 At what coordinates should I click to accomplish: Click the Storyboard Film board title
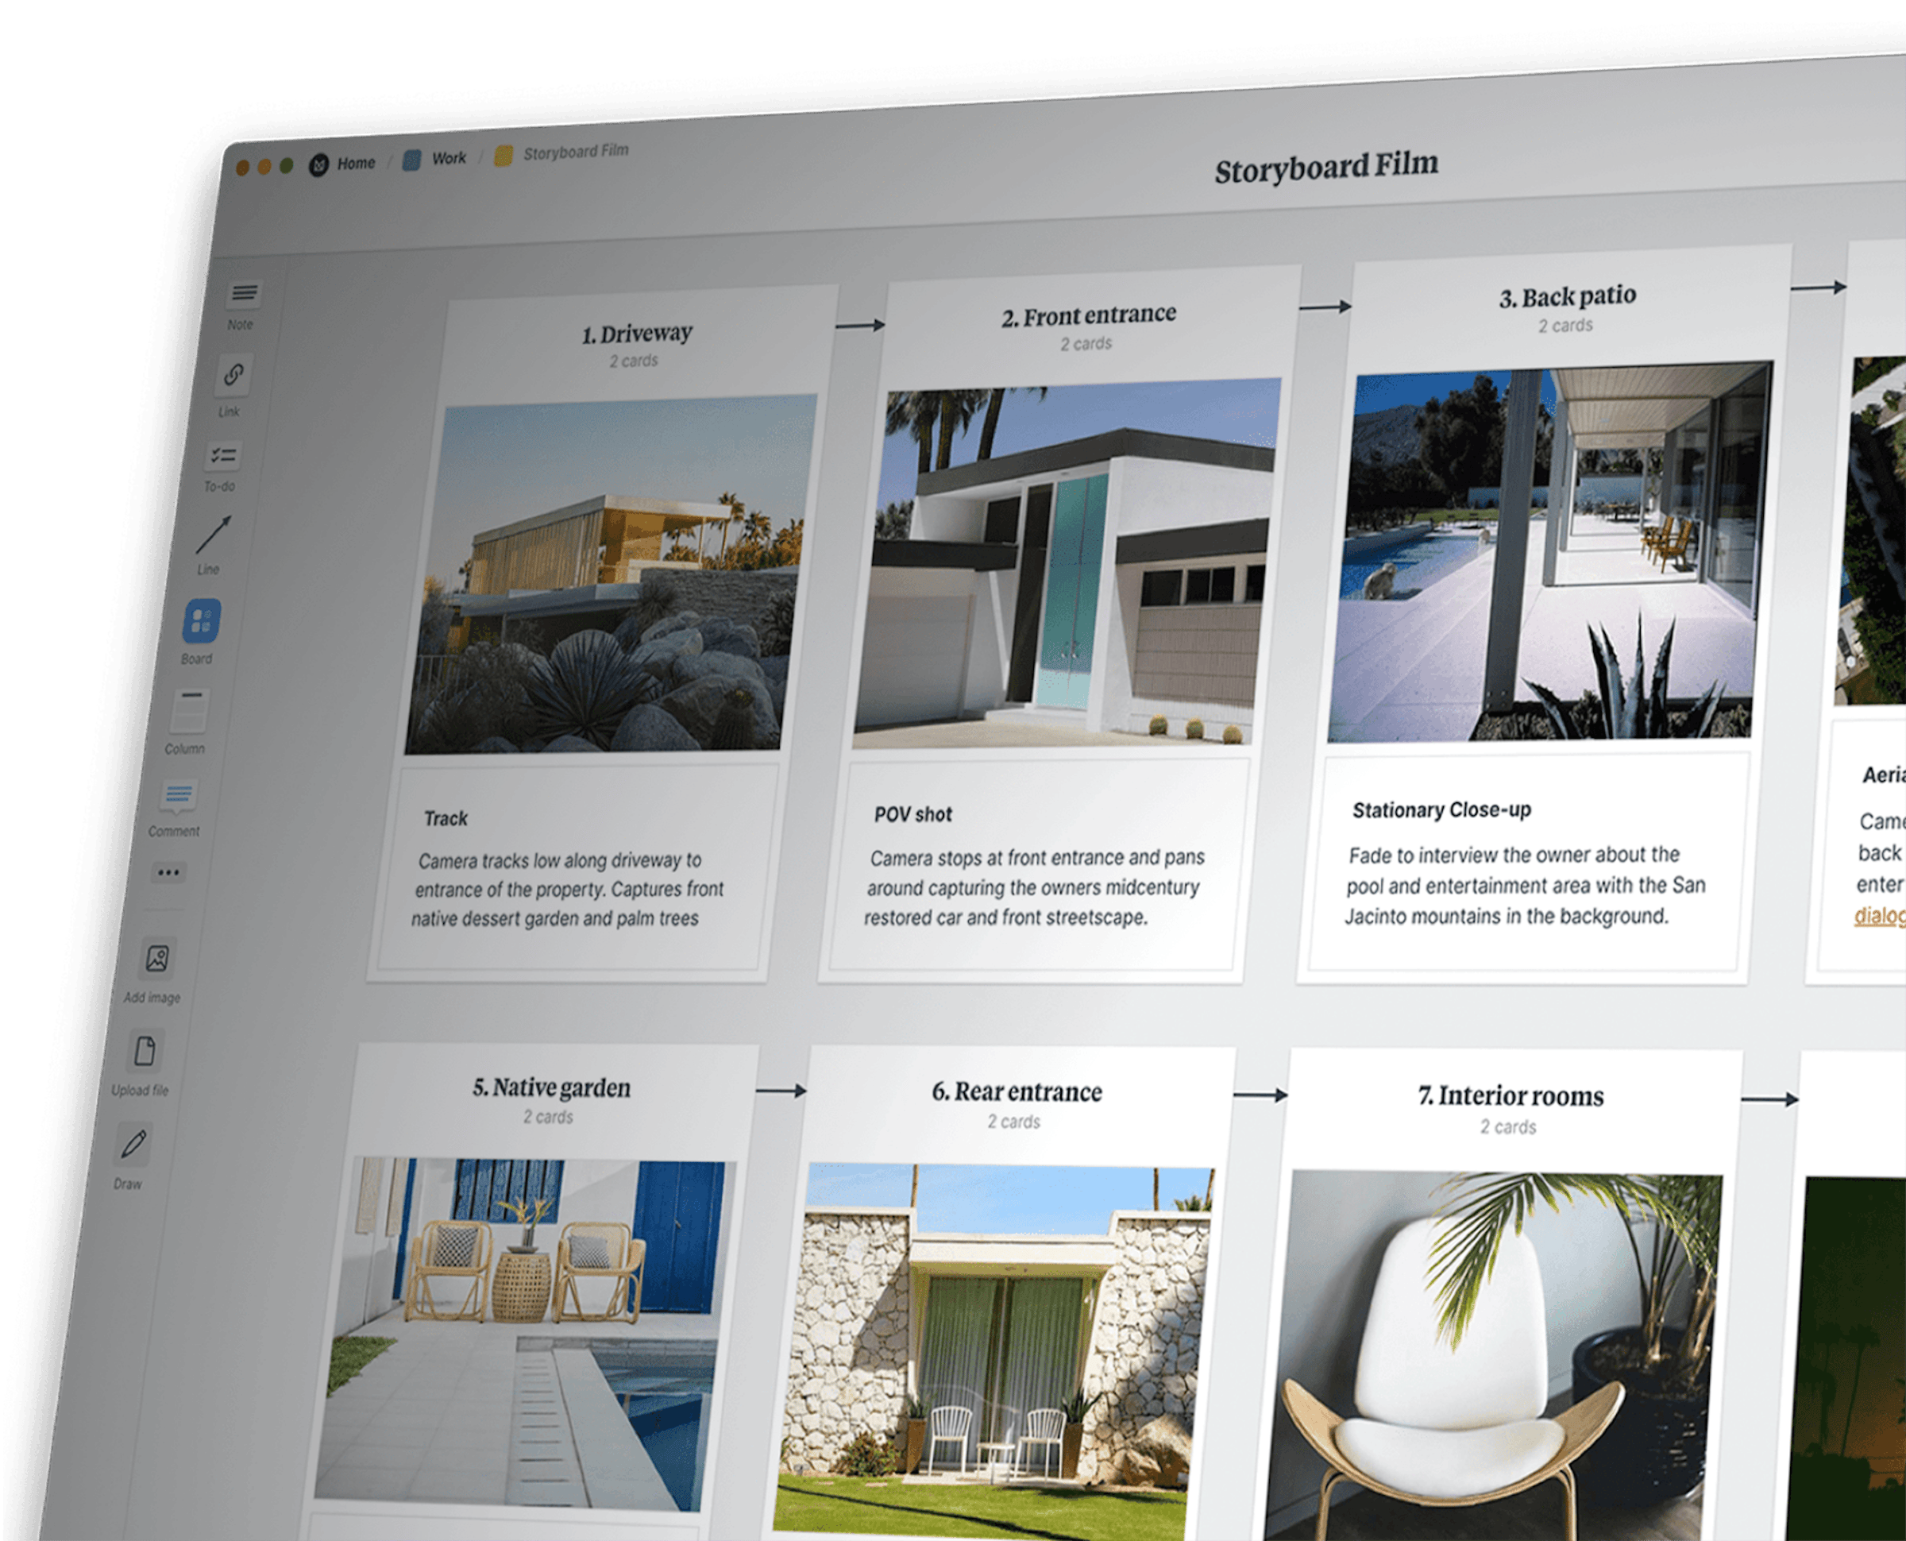point(1329,165)
